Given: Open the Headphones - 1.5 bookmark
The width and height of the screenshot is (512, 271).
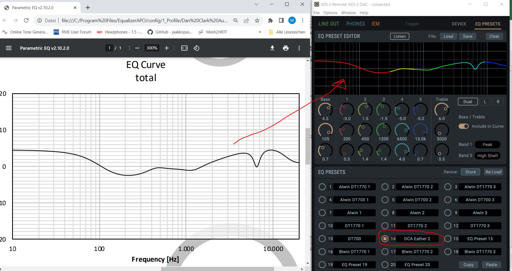Looking at the screenshot, I should click(120, 32).
